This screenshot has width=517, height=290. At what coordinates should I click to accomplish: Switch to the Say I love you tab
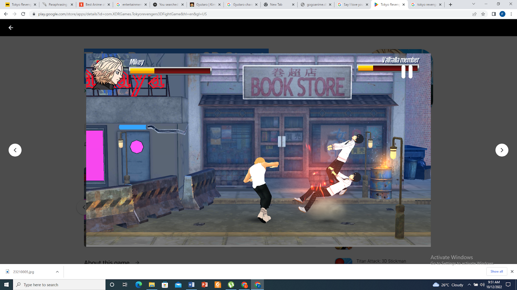(x=353, y=5)
